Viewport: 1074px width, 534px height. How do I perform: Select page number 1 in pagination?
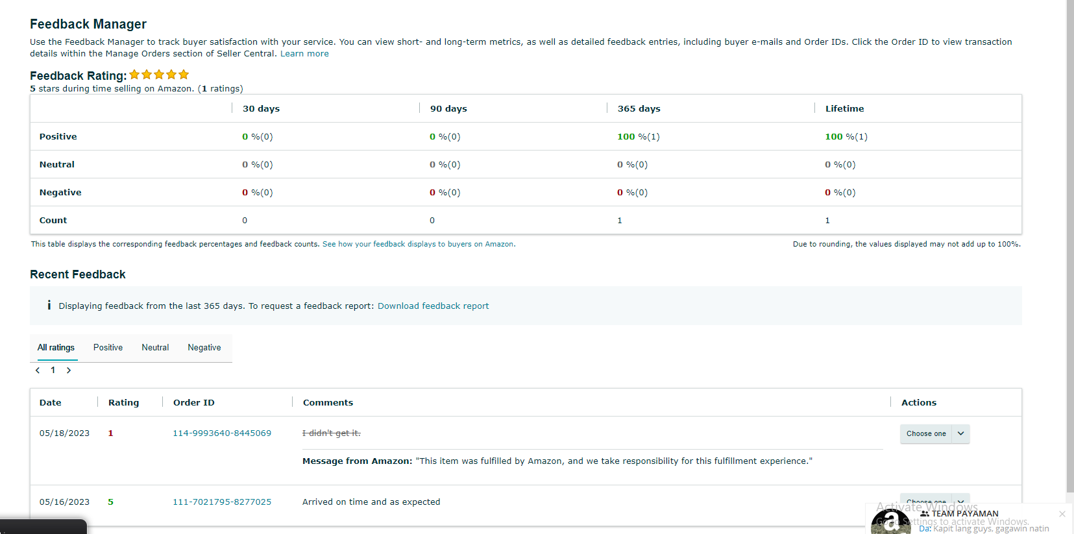pyautogui.click(x=53, y=370)
